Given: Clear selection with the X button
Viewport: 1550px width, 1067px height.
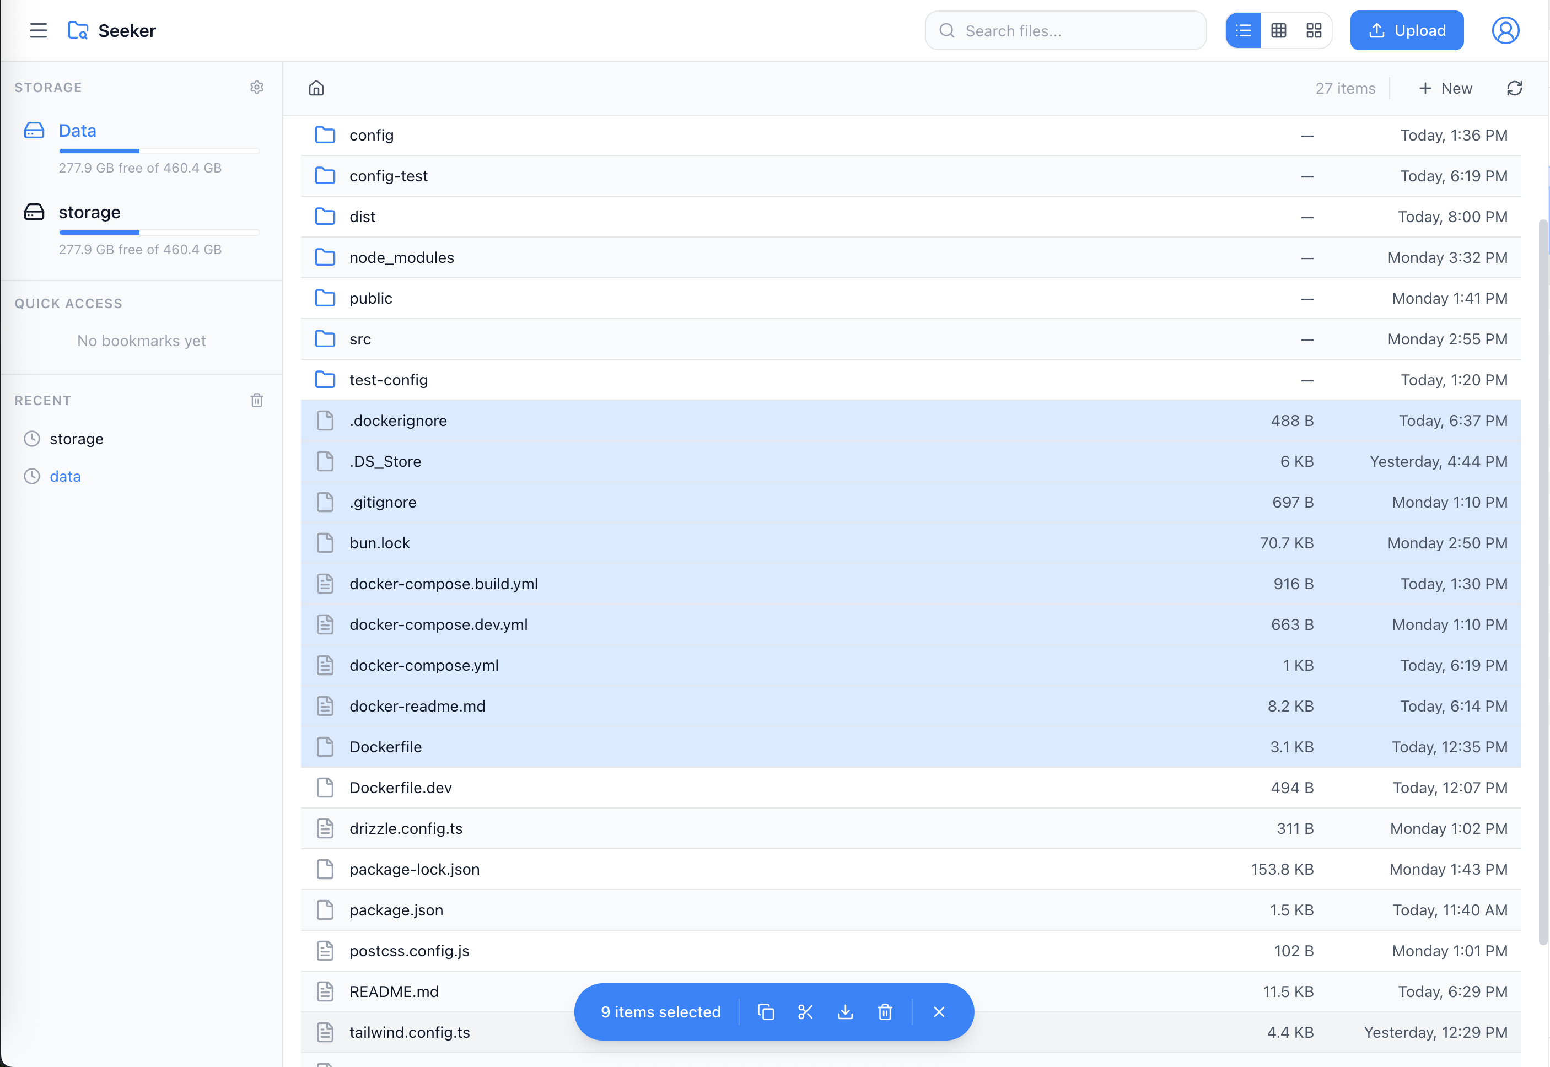Looking at the screenshot, I should 939,1011.
